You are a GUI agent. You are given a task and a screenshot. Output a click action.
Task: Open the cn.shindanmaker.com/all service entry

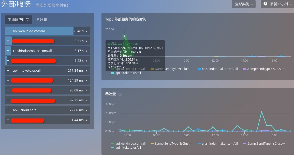click(x=32, y=51)
